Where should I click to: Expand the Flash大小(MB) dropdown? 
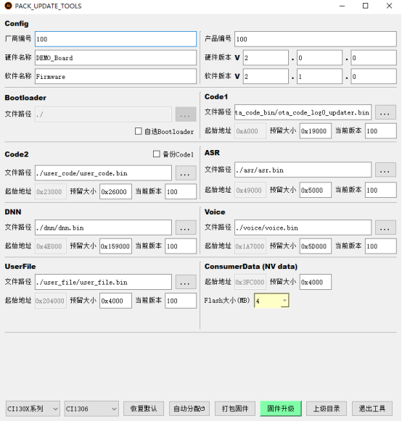tap(284, 301)
